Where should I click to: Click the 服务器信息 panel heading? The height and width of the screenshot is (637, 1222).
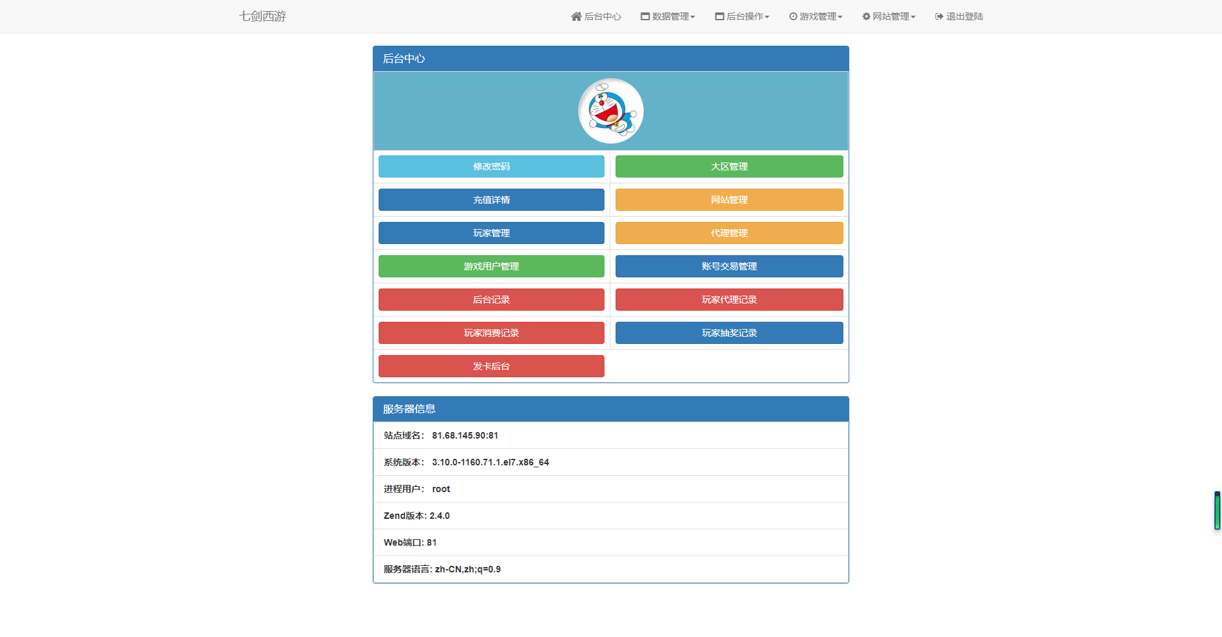(x=611, y=409)
